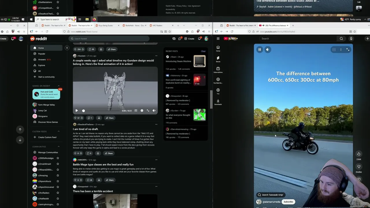Downvote the Gundam post with 67 votes
Image resolution: width=370 pixels, height=208 pixels.
[82, 118]
